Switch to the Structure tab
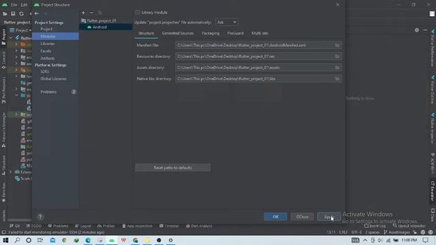This screenshot has height=245, width=436. [x=146, y=33]
